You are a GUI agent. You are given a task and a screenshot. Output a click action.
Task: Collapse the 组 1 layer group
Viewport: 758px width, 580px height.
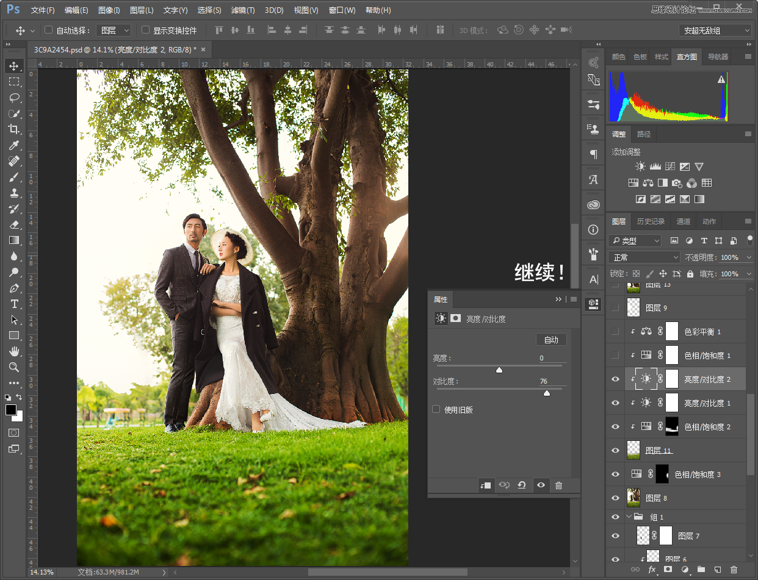(x=629, y=517)
